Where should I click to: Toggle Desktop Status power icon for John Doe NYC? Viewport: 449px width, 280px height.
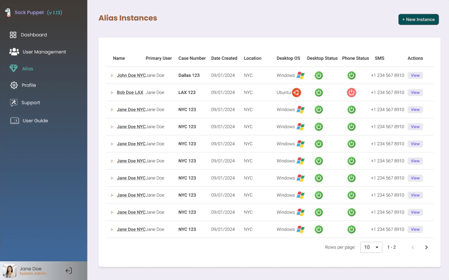pyautogui.click(x=319, y=75)
